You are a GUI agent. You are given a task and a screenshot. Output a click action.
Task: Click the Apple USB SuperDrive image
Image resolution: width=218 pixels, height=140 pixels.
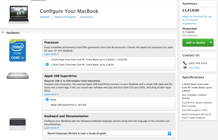[18, 75]
